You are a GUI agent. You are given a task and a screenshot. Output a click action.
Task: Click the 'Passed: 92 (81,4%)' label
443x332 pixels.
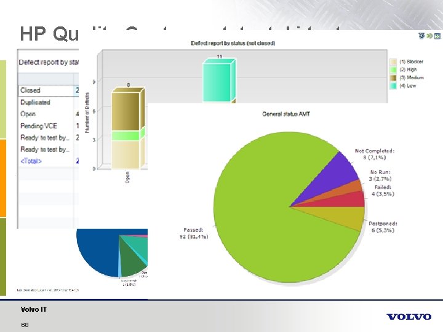[x=194, y=233]
